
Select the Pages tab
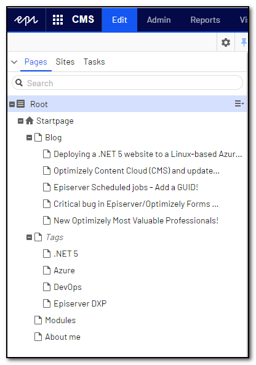point(36,62)
